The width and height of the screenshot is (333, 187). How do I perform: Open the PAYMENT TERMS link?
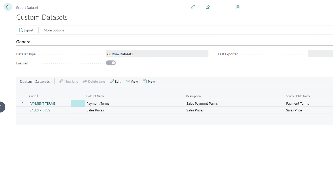42,103
